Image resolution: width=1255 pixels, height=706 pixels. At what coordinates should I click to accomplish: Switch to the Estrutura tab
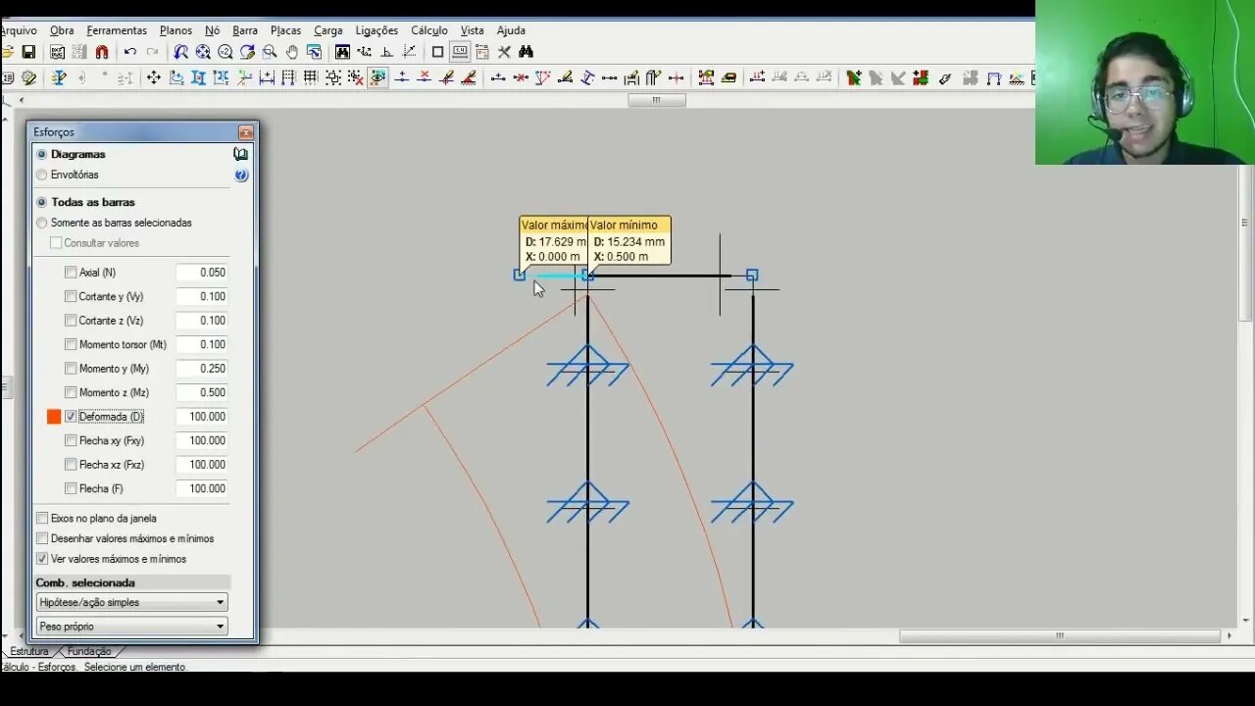coord(29,651)
